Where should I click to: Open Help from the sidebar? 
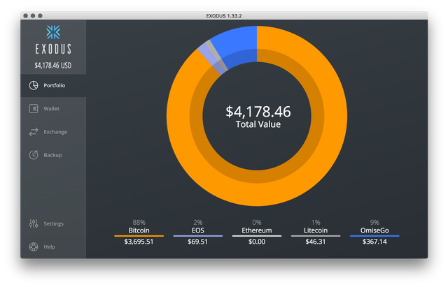pos(53,246)
